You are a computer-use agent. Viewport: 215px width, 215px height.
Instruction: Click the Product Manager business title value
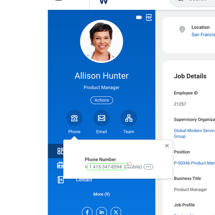pos(190,190)
